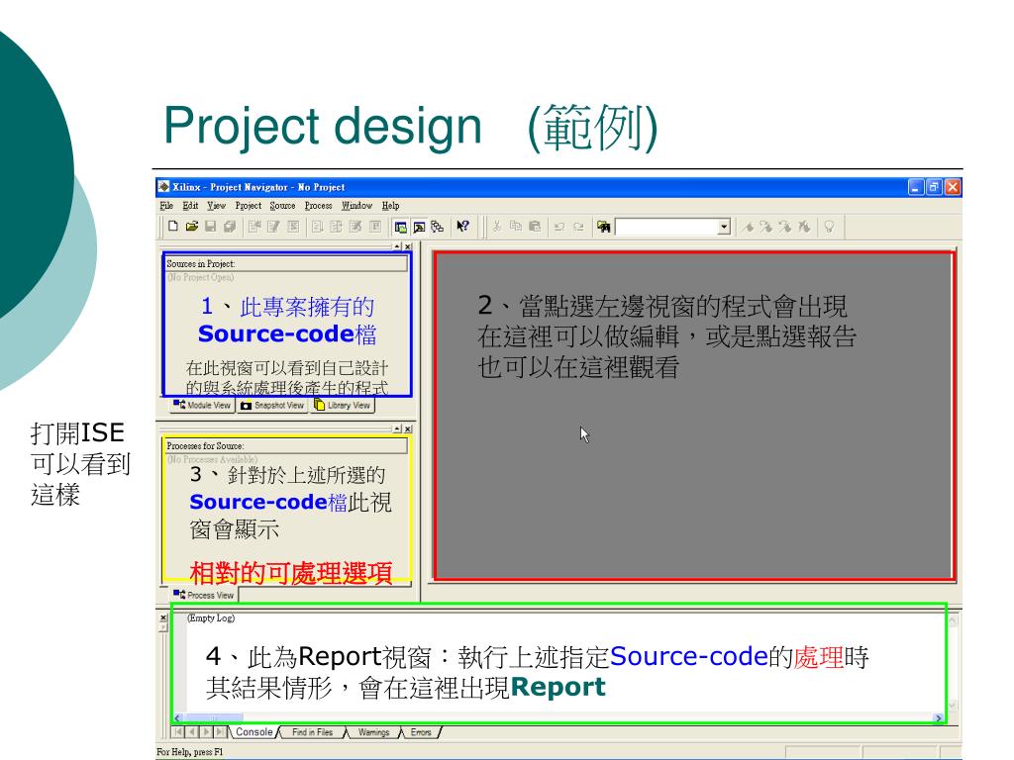Maximize the Project Navigator window

tap(934, 187)
